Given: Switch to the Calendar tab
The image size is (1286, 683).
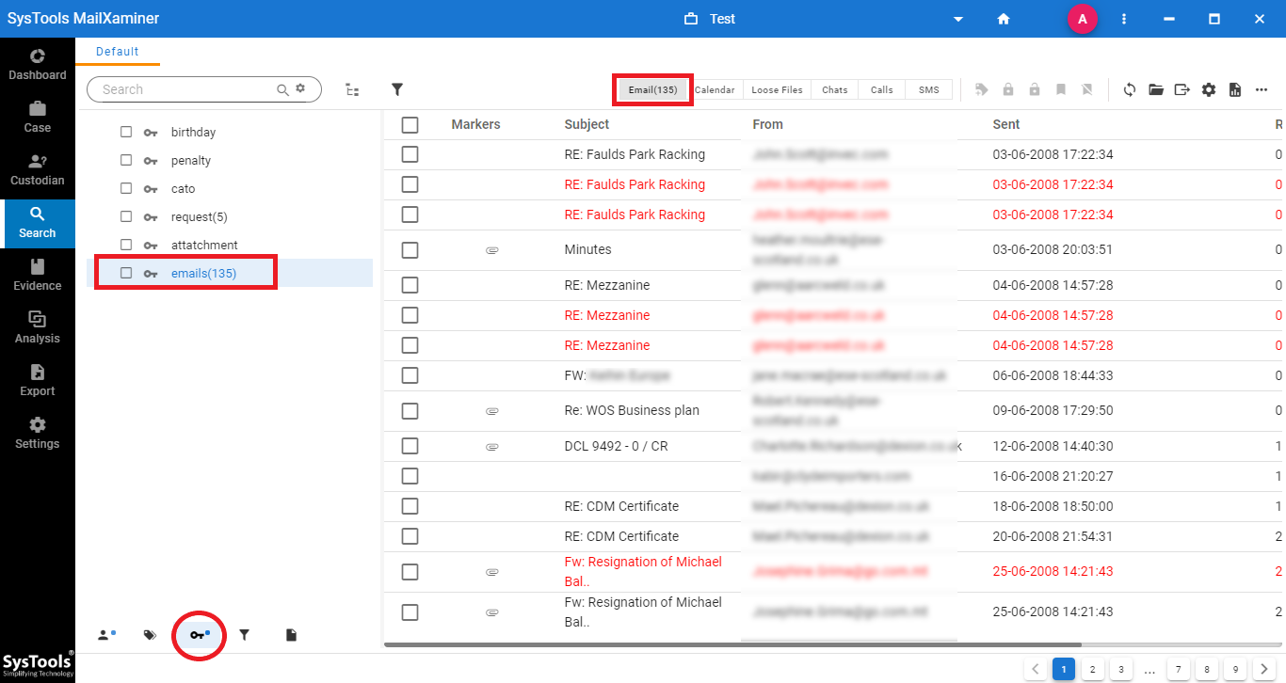Looking at the screenshot, I should 715,88.
